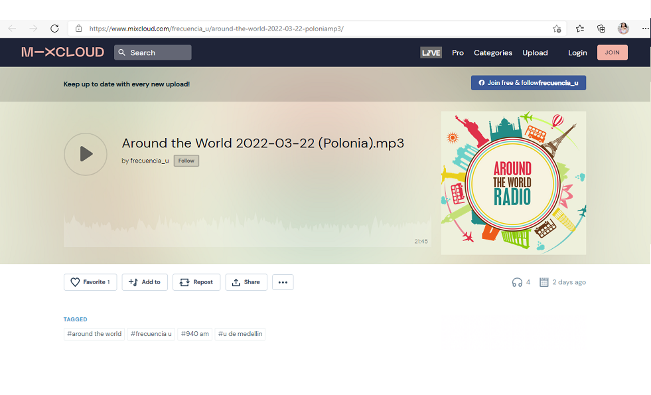Open the Around the World Radio artwork

[513, 183]
